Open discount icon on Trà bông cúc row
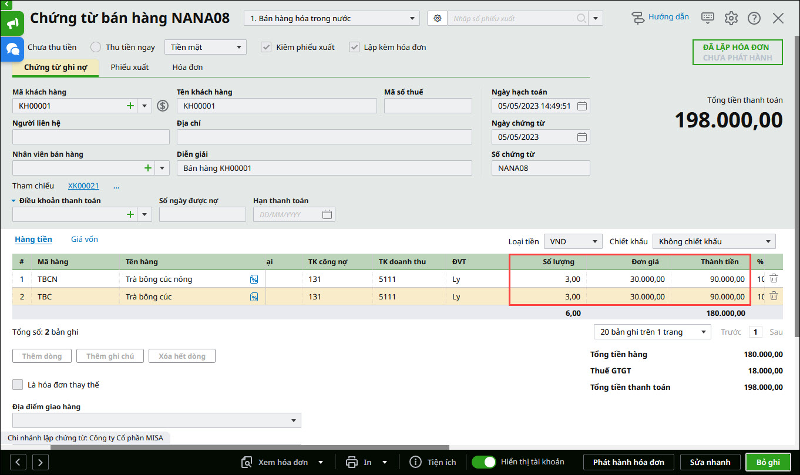This screenshot has width=800, height=475. pos(254,297)
